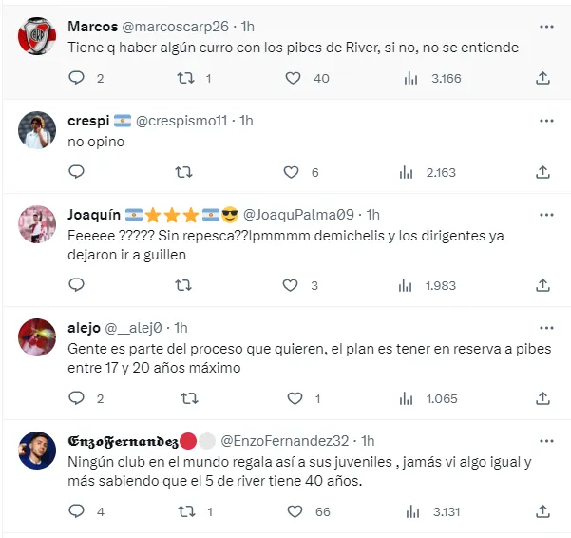The image size is (571, 538).
Task: Reply to crespi's 'no opino' tweet
Action: [x=77, y=172]
